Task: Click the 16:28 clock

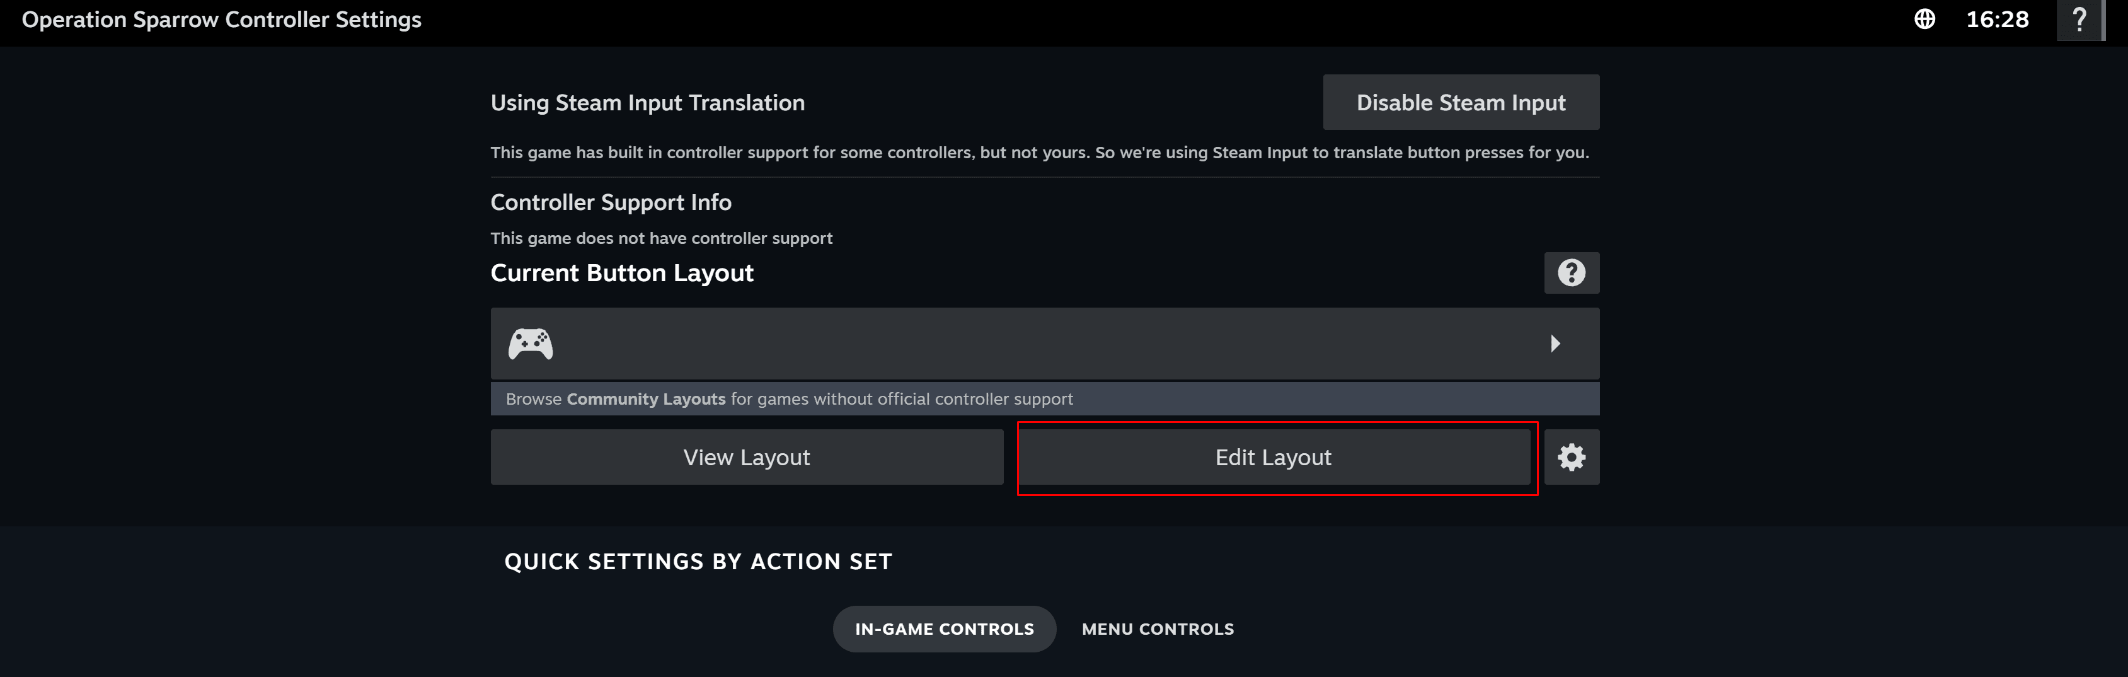Action: pyautogui.click(x=1997, y=20)
